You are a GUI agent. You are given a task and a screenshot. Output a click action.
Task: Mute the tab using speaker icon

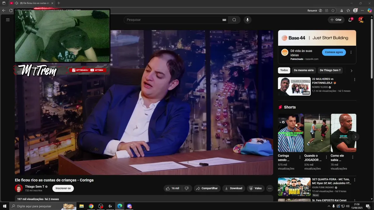tap(16, 3)
